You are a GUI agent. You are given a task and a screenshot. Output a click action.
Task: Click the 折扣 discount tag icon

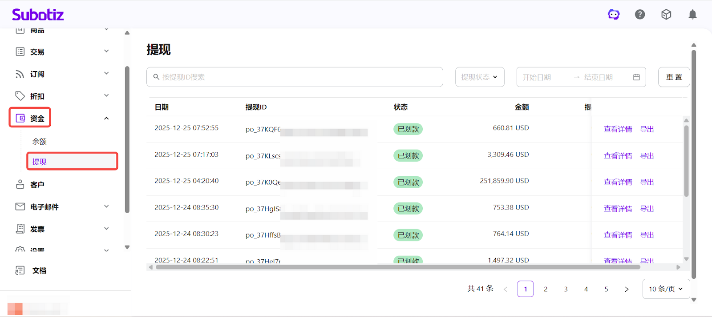tap(20, 96)
